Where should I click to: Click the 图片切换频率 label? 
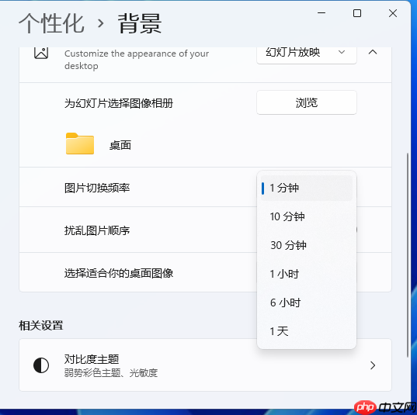coord(97,188)
